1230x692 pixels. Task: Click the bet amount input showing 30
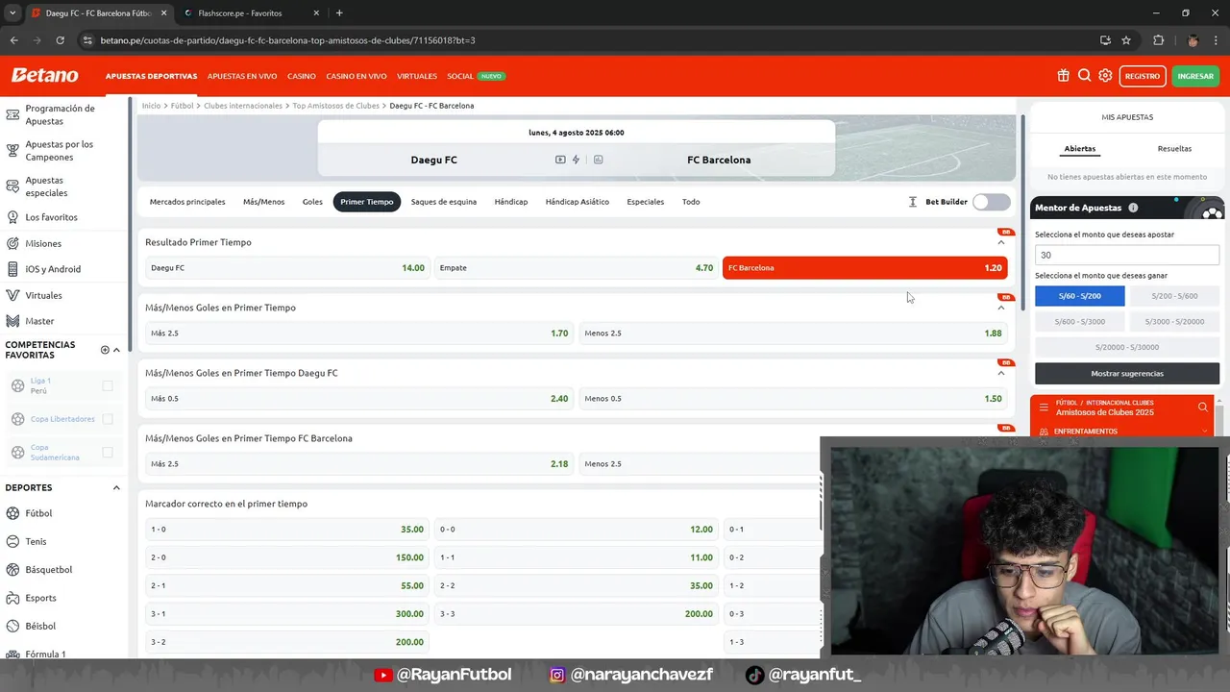click(x=1127, y=255)
